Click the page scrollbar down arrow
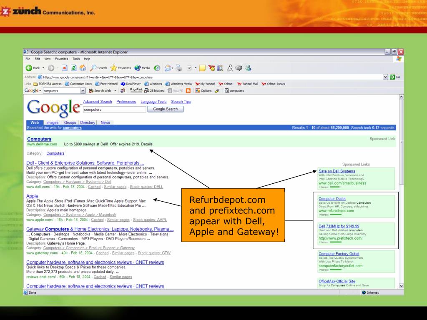Screen dimensions: 427x320 401,286
